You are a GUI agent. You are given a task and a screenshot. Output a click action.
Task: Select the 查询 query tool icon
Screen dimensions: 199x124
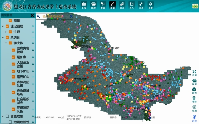point(103,5)
